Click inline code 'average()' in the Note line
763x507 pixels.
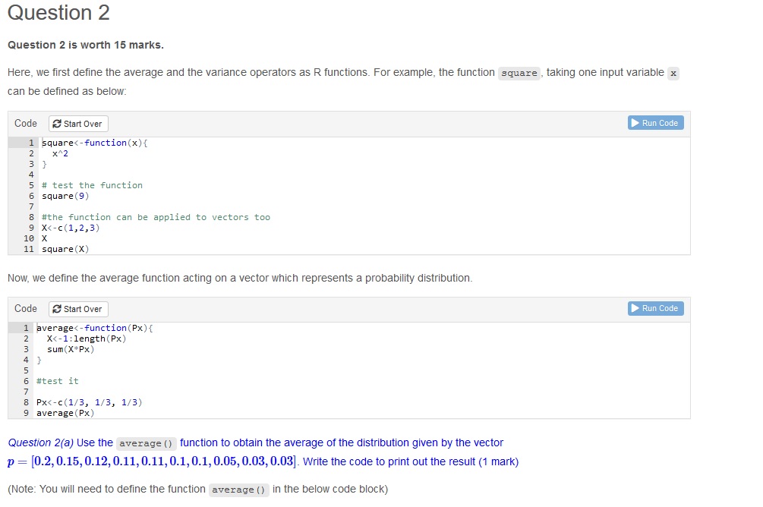click(238, 490)
